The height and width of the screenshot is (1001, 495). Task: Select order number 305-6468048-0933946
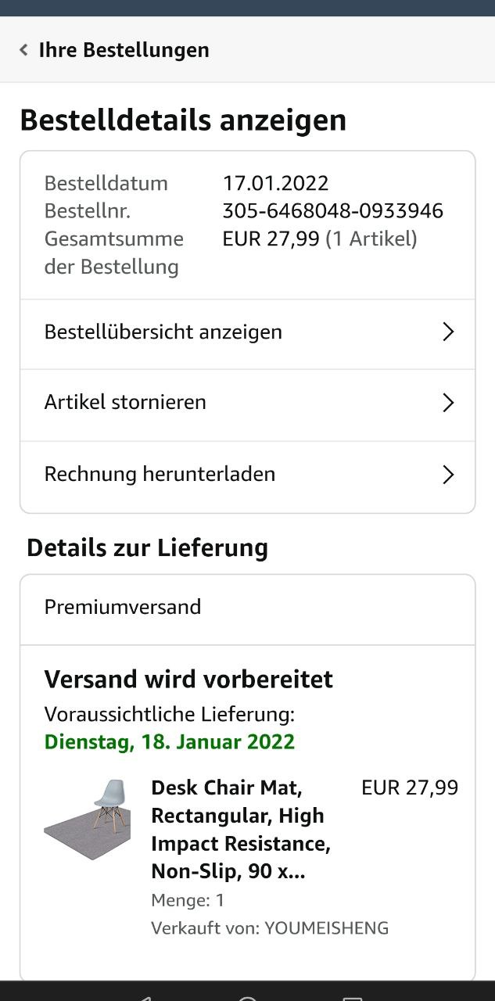(x=332, y=211)
